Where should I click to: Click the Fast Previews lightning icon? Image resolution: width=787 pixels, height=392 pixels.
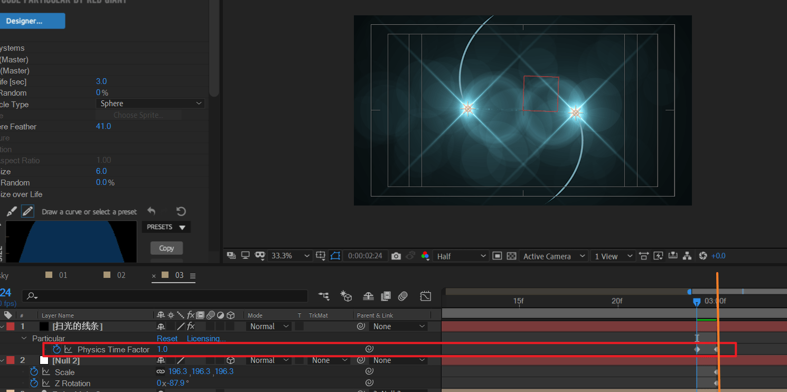[658, 256]
